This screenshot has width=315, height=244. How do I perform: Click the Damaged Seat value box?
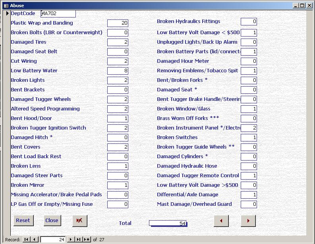pyautogui.click(x=249, y=90)
